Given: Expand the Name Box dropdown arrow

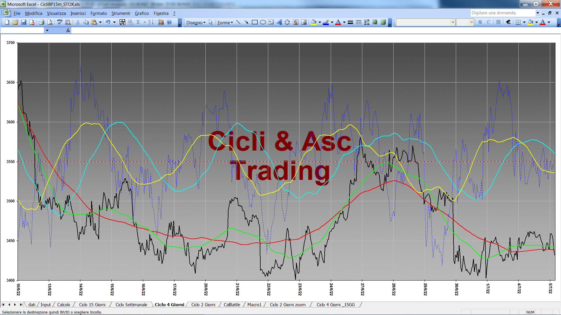Looking at the screenshot, I should pyautogui.click(x=47, y=30).
